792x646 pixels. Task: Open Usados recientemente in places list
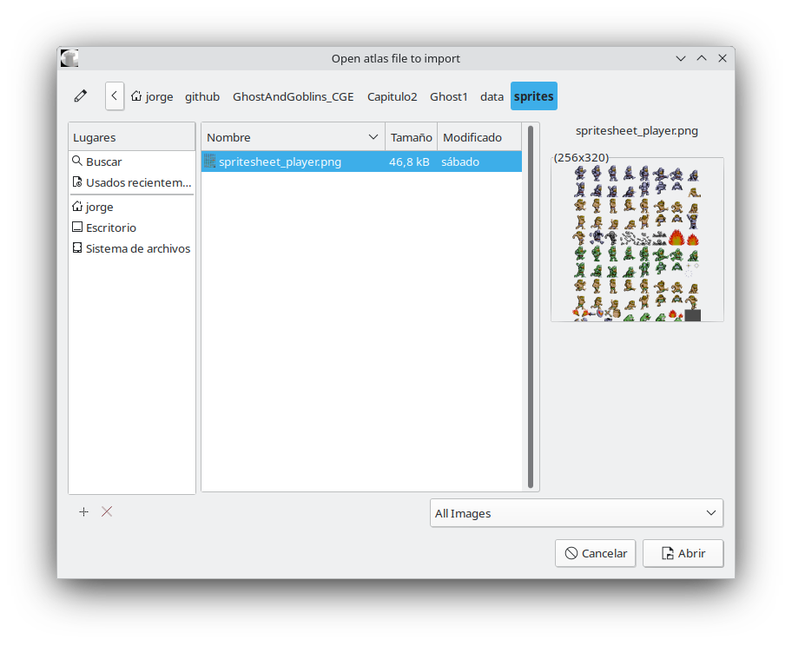[x=137, y=182]
